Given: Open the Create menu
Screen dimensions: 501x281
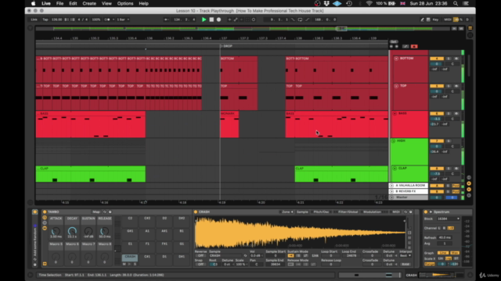Looking at the screenshot, I should point(89,3).
